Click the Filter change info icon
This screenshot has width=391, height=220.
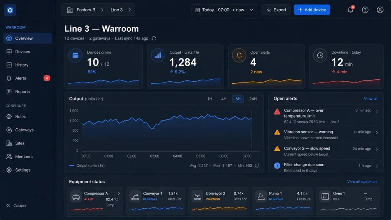(x=277, y=165)
